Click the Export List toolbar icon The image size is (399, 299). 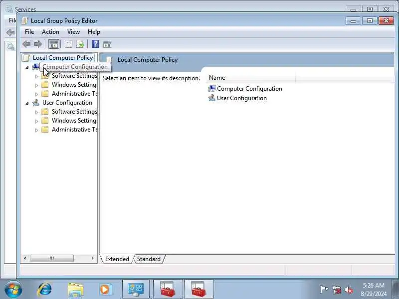coord(80,44)
